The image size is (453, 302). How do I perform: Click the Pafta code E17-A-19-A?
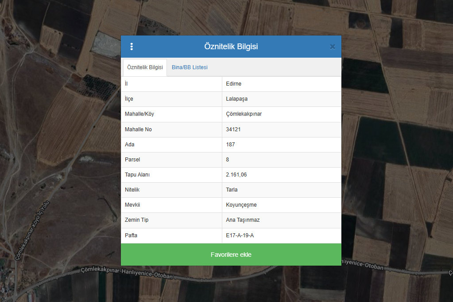click(x=240, y=235)
